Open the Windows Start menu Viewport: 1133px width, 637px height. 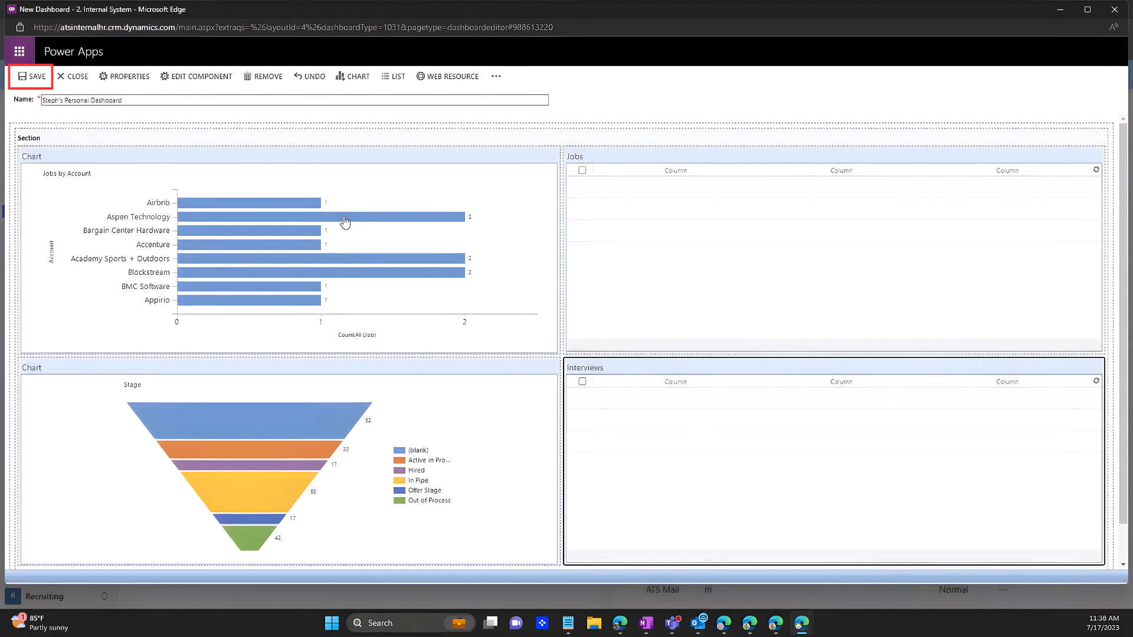[x=332, y=623]
